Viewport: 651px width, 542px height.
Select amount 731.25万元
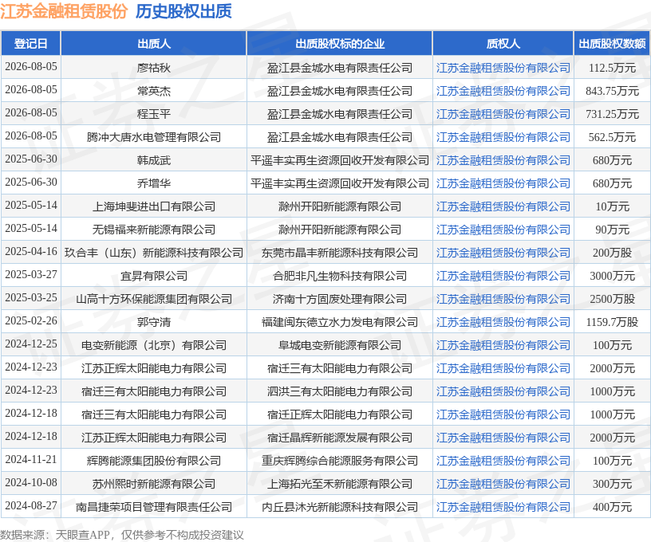coord(613,114)
